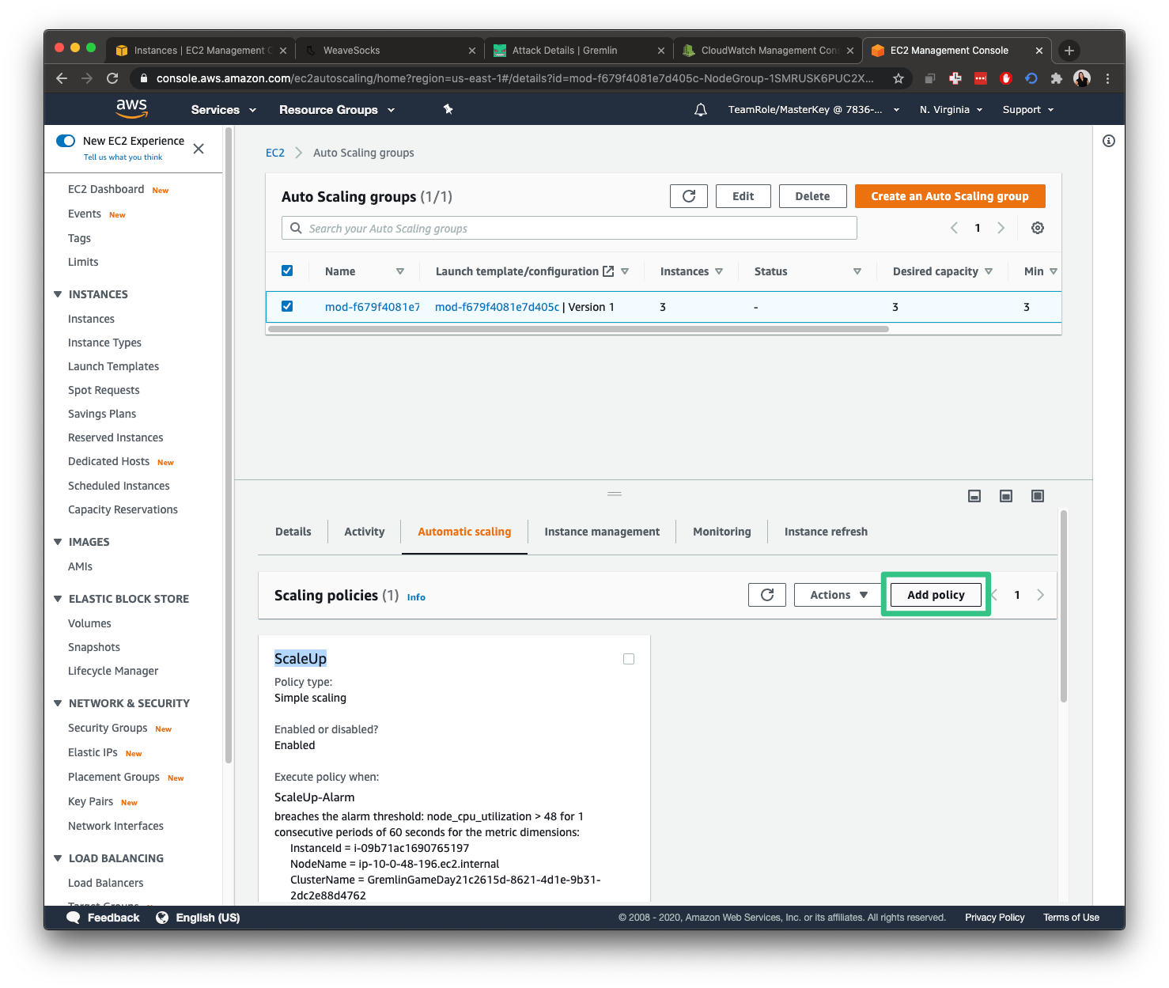Open Launch Templates in sidebar
The height and width of the screenshot is (988, 1169).
coord(113,366)
